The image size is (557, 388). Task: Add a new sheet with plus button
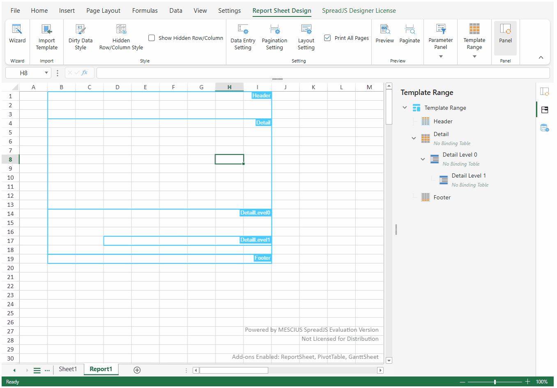pyautogui.click(x=137, y=370)
